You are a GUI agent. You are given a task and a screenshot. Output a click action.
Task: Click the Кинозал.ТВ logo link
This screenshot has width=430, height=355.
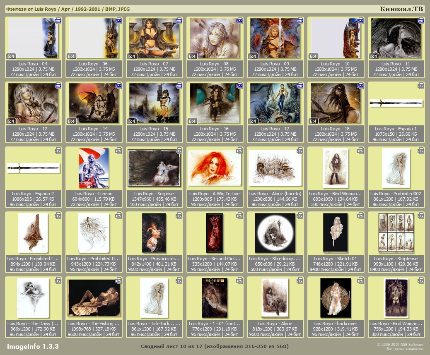pyautogui.click(x=401, y=9)
